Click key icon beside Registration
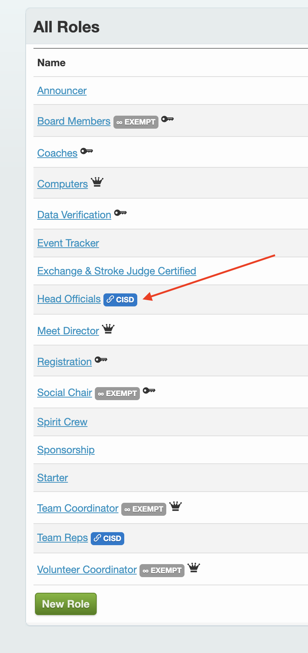 coord(101,360)
